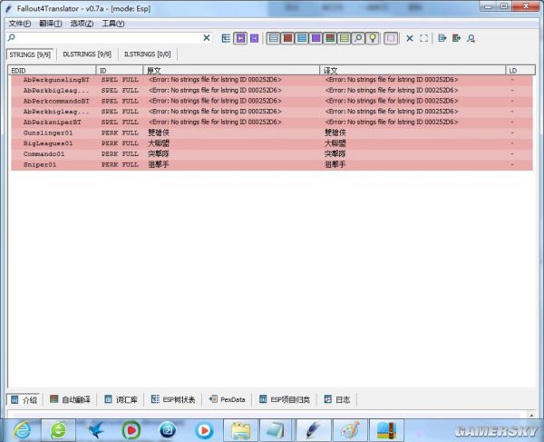The image size is (544, 442).
Task: Click the 译文 cell of the Sniper01 row
Action: (x=413, y=164)
